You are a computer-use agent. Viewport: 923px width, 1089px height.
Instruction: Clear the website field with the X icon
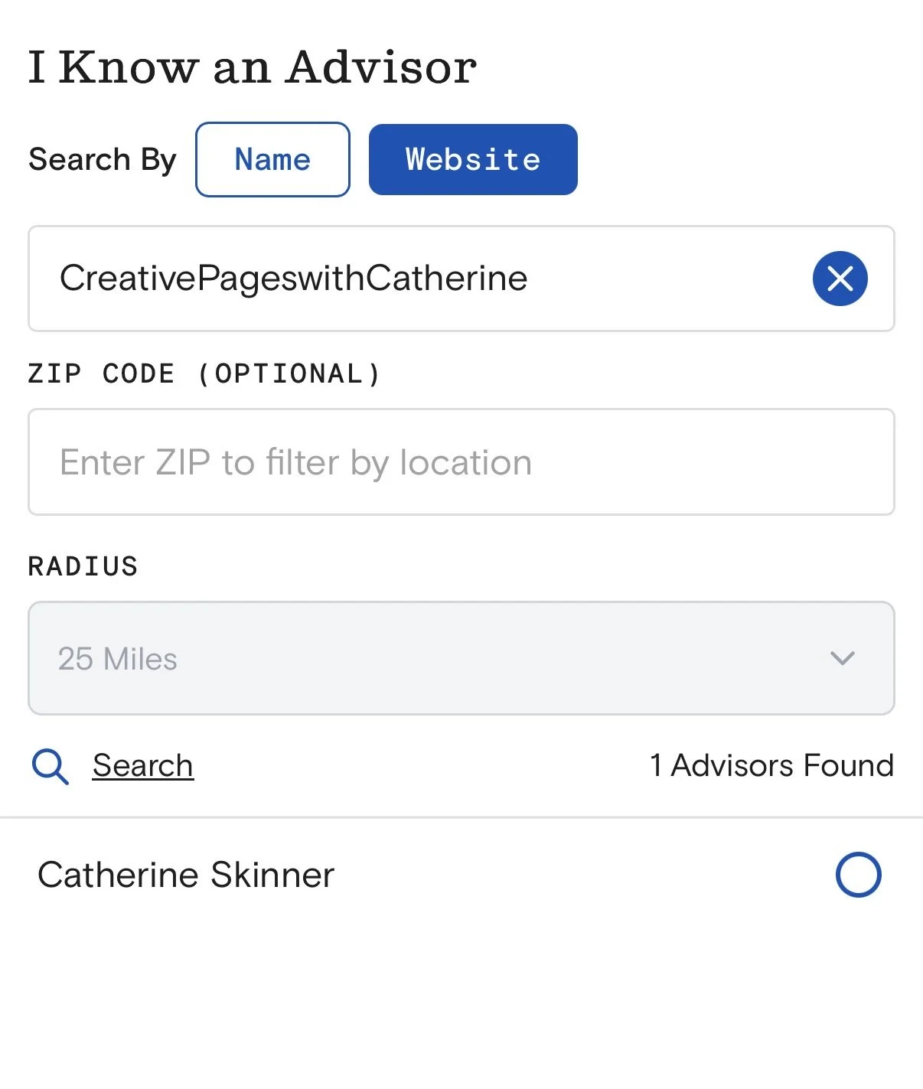pyautogui.click(x=840, y=279)
